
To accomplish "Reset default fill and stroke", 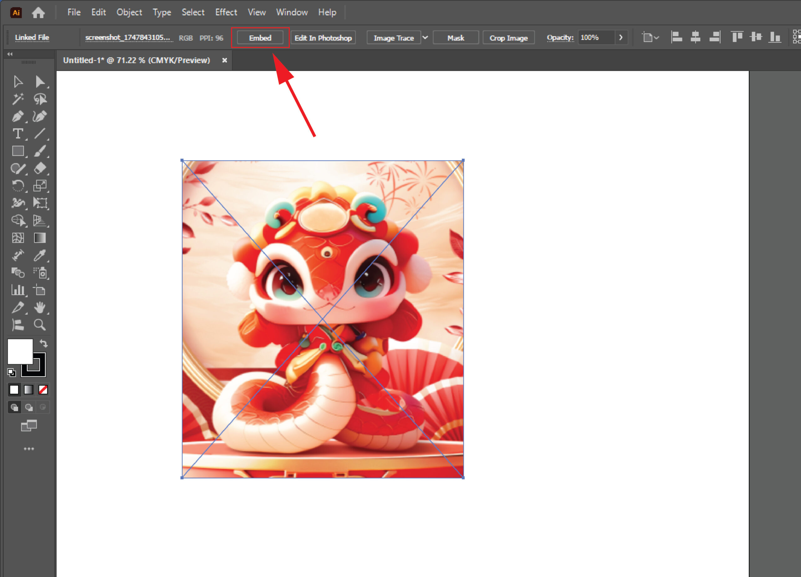I will 11,372.
